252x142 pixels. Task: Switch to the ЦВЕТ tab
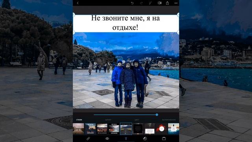click(x=137, y=120)
